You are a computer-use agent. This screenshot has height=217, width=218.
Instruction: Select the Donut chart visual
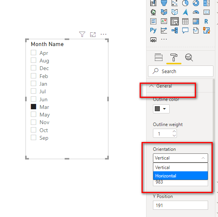point(196,3)
